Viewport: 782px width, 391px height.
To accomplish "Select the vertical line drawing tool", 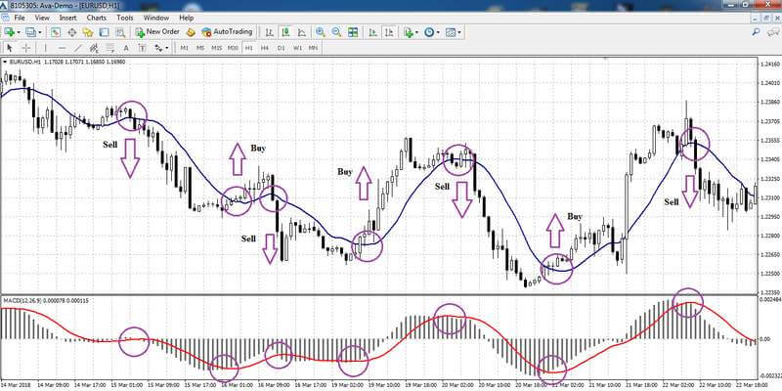I will [x=45, y=48].
